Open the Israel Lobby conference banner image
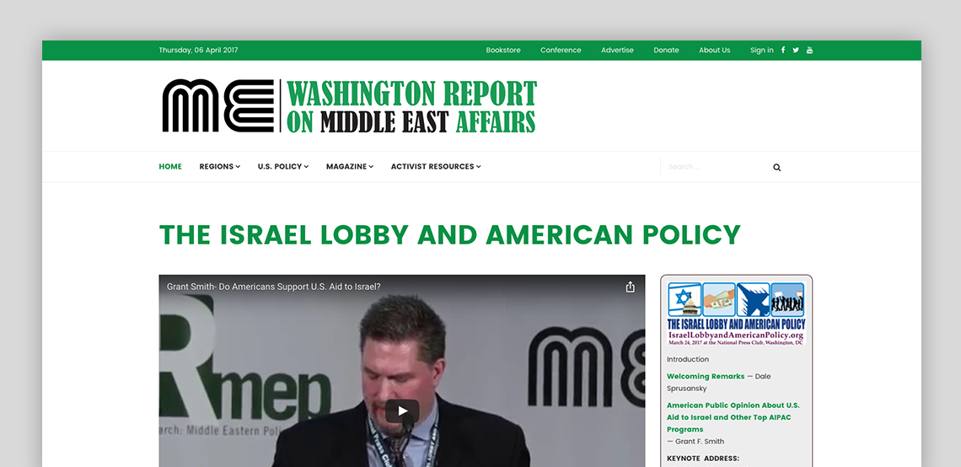The width and height of the screenshot is (961, 467). coord(736,314)
